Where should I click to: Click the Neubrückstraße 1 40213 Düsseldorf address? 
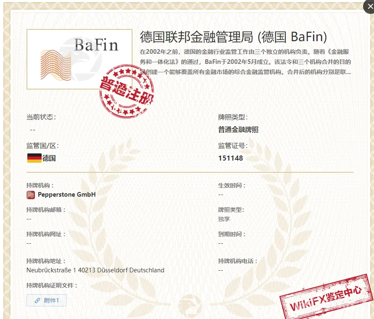pyautogui.click(x=95, y=270)
